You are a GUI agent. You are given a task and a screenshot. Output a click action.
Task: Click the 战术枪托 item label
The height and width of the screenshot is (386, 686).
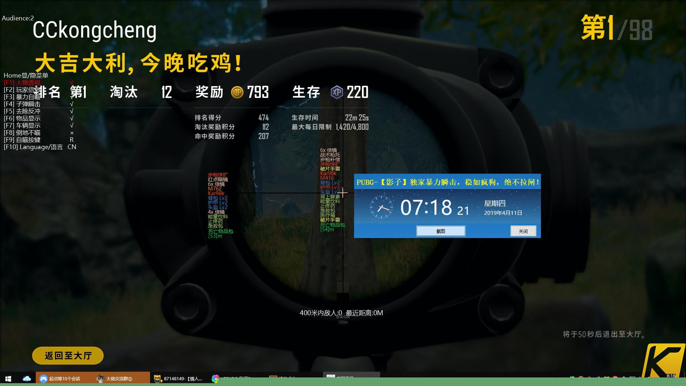coord(330,155)
